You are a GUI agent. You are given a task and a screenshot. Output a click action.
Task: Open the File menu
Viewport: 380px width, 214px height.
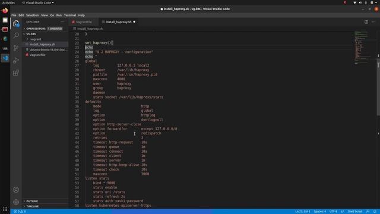(x=14, y=15)
